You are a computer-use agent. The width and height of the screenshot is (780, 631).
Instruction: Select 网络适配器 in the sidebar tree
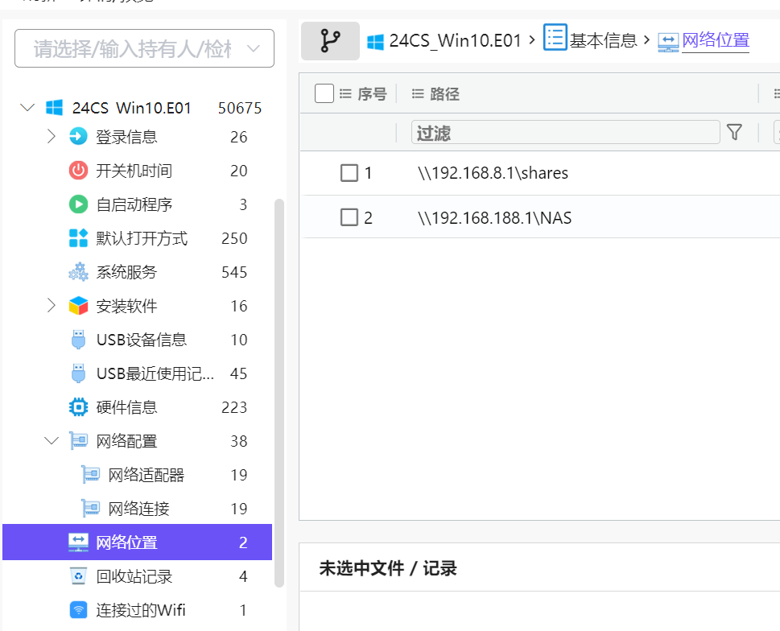[x=146, y=475]
